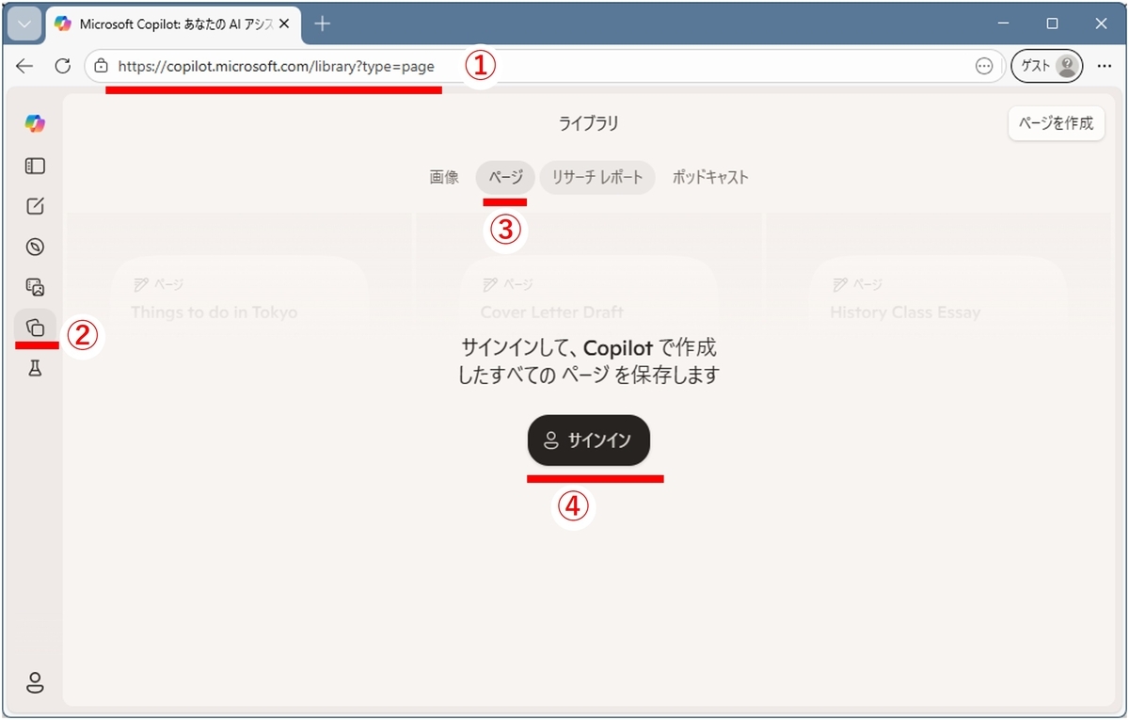1129x720 pixels.
Task: Switch to the ポッドキャスト tab
Action: coord(710,177)
